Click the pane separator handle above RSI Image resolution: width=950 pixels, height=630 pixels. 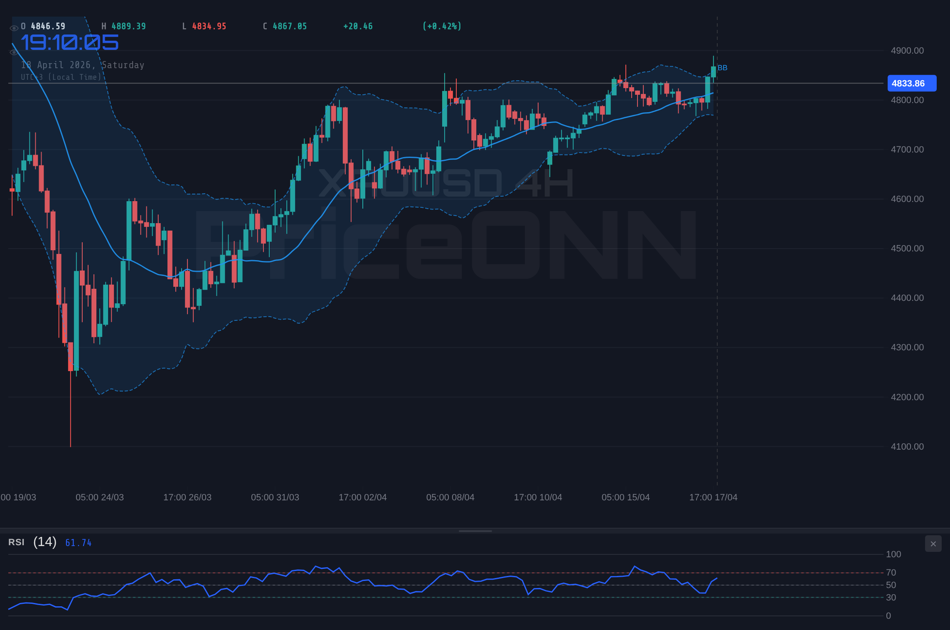(x=475, y=531)
